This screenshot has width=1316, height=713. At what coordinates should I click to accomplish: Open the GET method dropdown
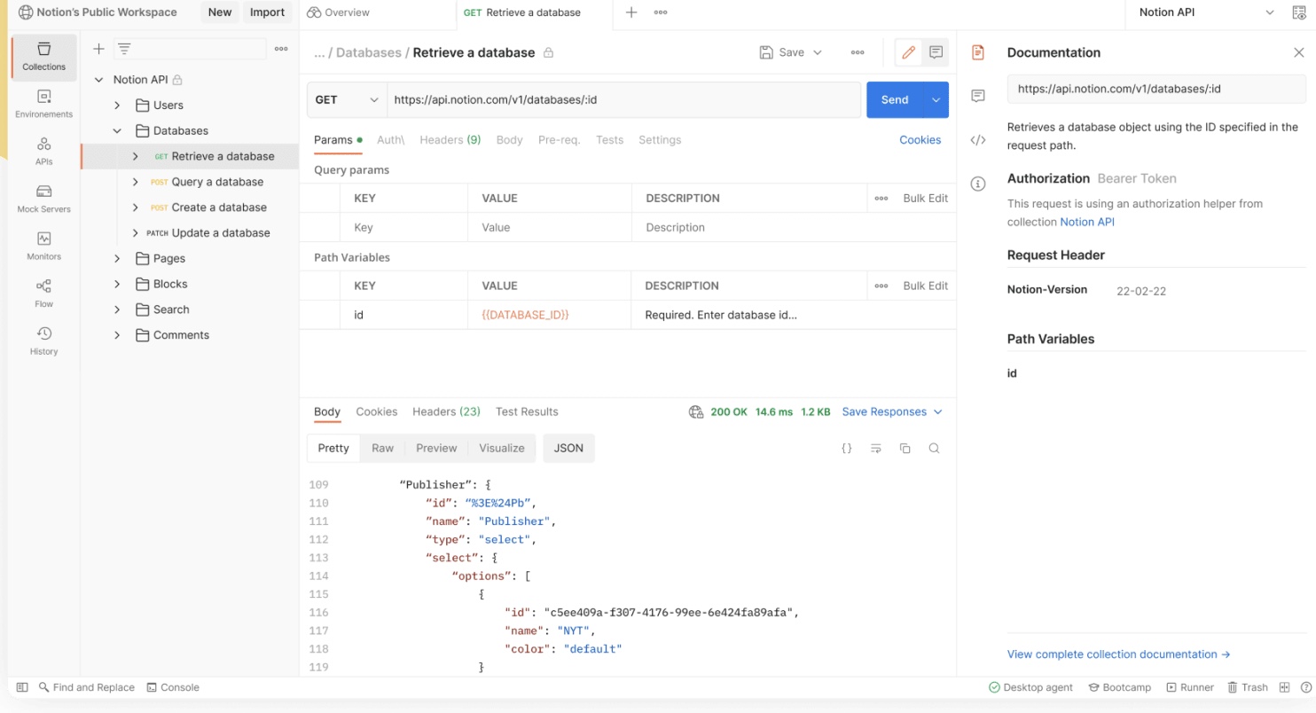tap(346, 99)
